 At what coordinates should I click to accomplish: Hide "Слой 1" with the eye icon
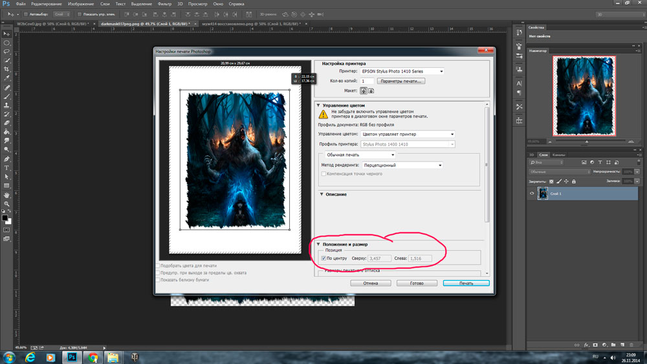point(532,193)
